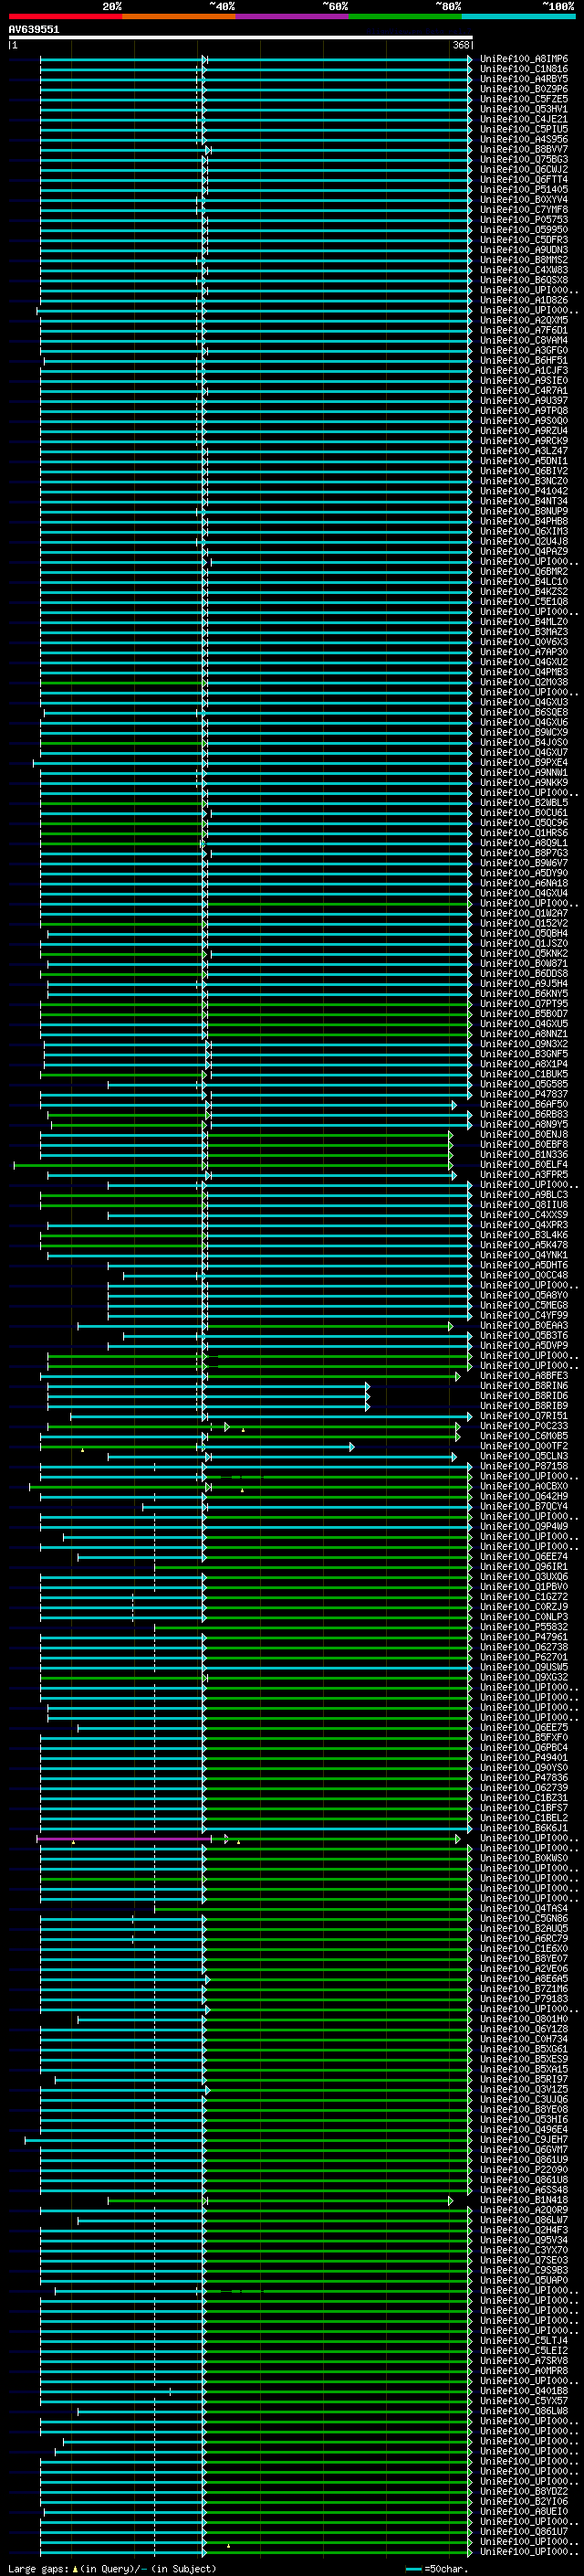
Task: Click hit label UniRef100_B0EAA3
Action: pyautogui.click(x=524, y=1325)
